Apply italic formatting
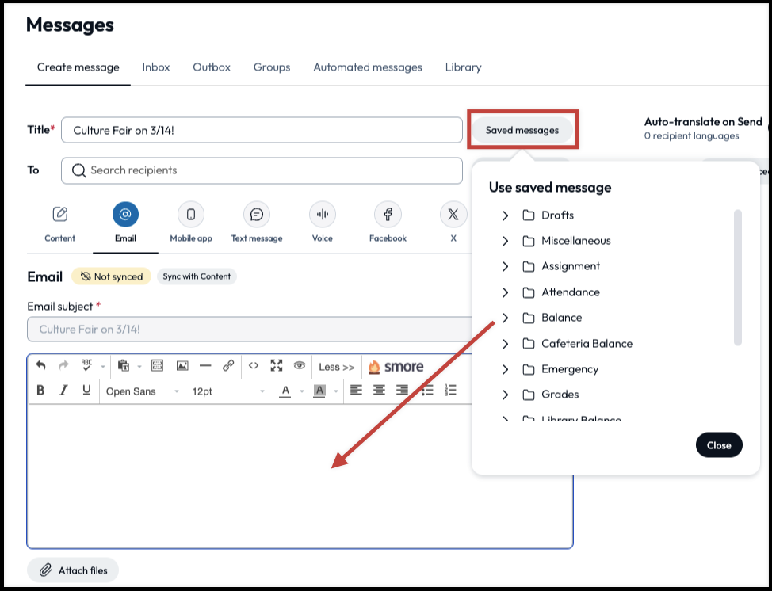The height and width of the screenshot is (591, 772). 64,391
